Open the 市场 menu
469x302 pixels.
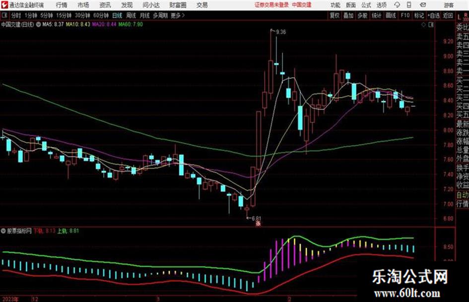pos(83,5)
